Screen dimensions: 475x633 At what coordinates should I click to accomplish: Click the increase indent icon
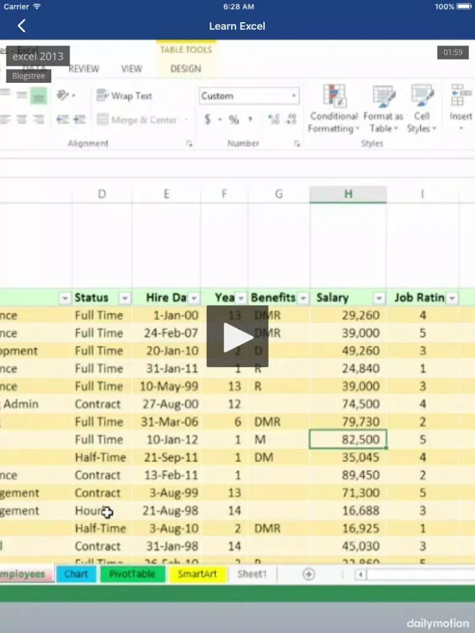click(79, 120)
